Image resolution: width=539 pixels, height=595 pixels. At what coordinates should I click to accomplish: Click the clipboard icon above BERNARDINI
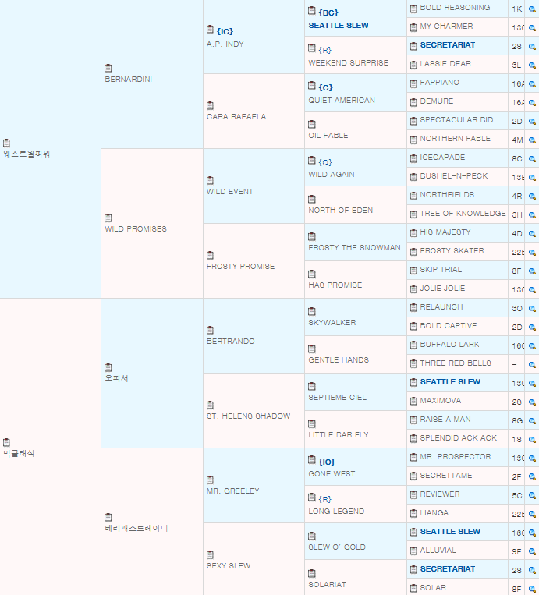(x=108, y=68)
